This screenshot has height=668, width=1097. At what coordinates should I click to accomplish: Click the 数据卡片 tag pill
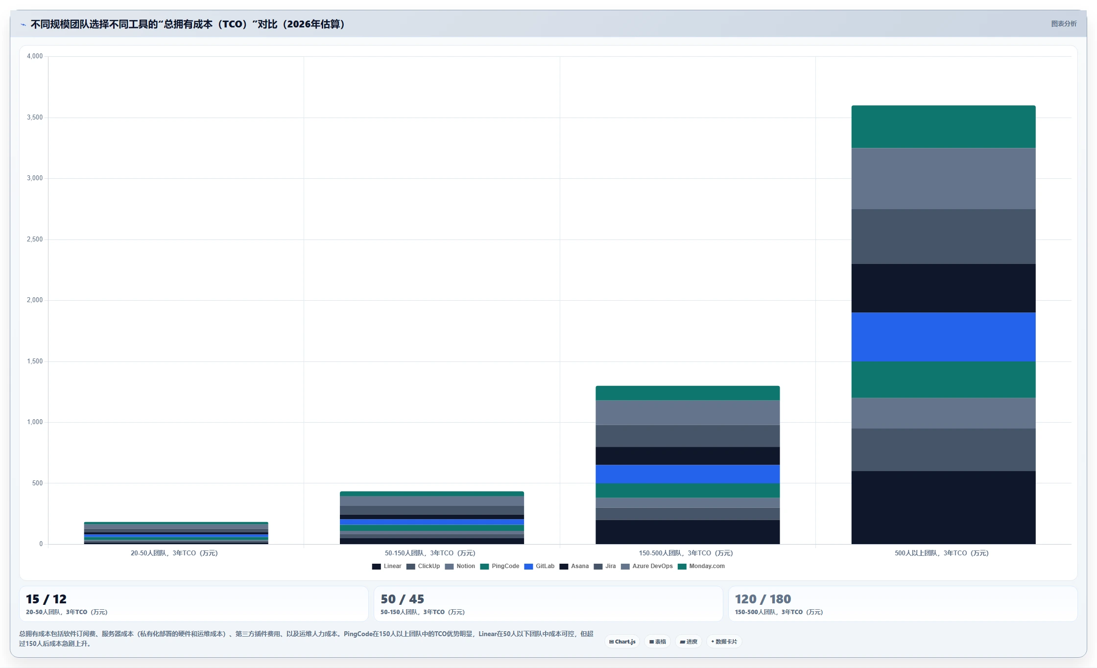[x=724, y=642]
